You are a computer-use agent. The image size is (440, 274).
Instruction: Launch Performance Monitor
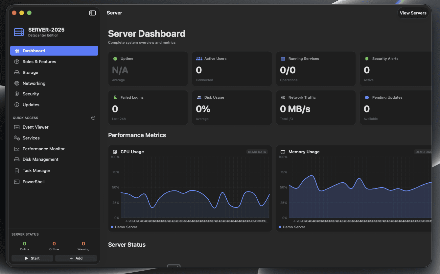(54, 149)
